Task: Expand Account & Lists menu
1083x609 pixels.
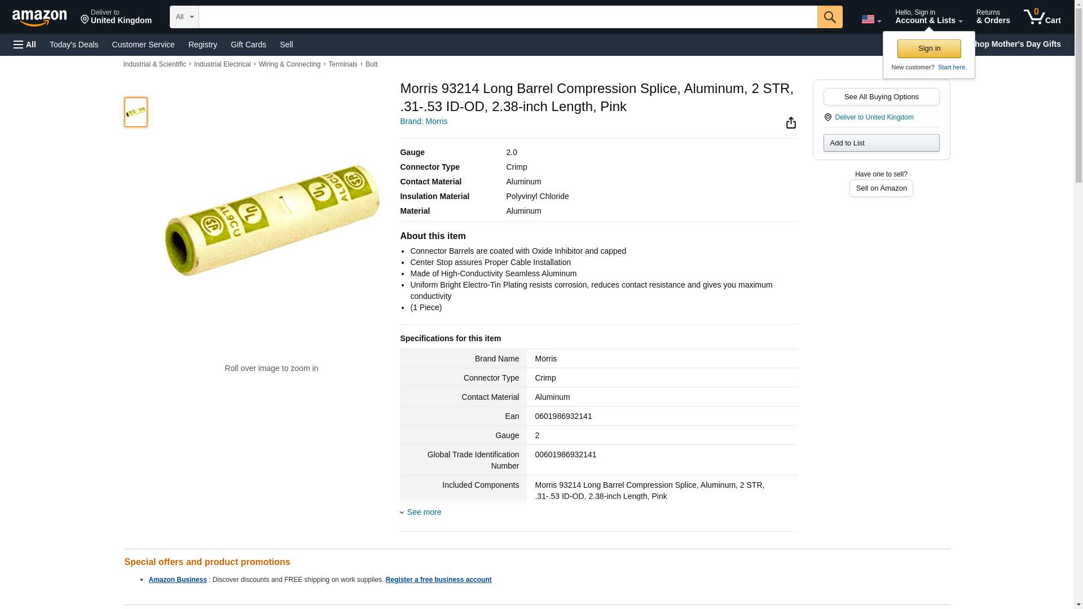Action: tap(928, 17)
